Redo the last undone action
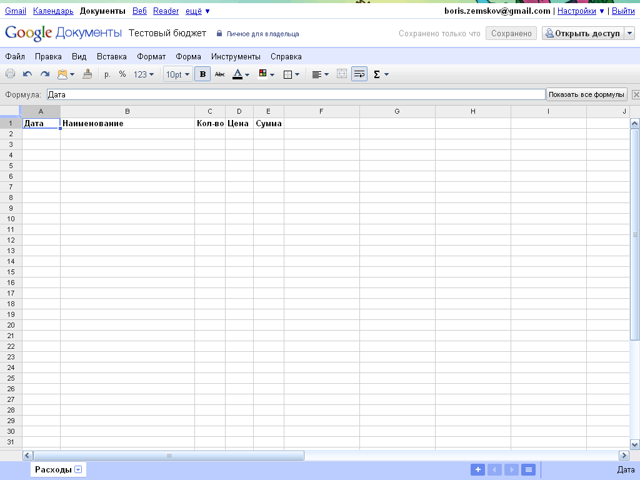The width and height of the screenshot is (640, 480). [x=45, y=74]
